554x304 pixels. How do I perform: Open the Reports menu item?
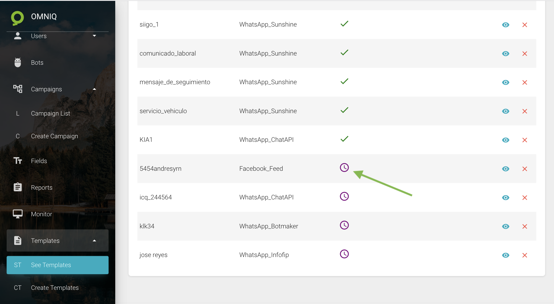coord(42,188)
